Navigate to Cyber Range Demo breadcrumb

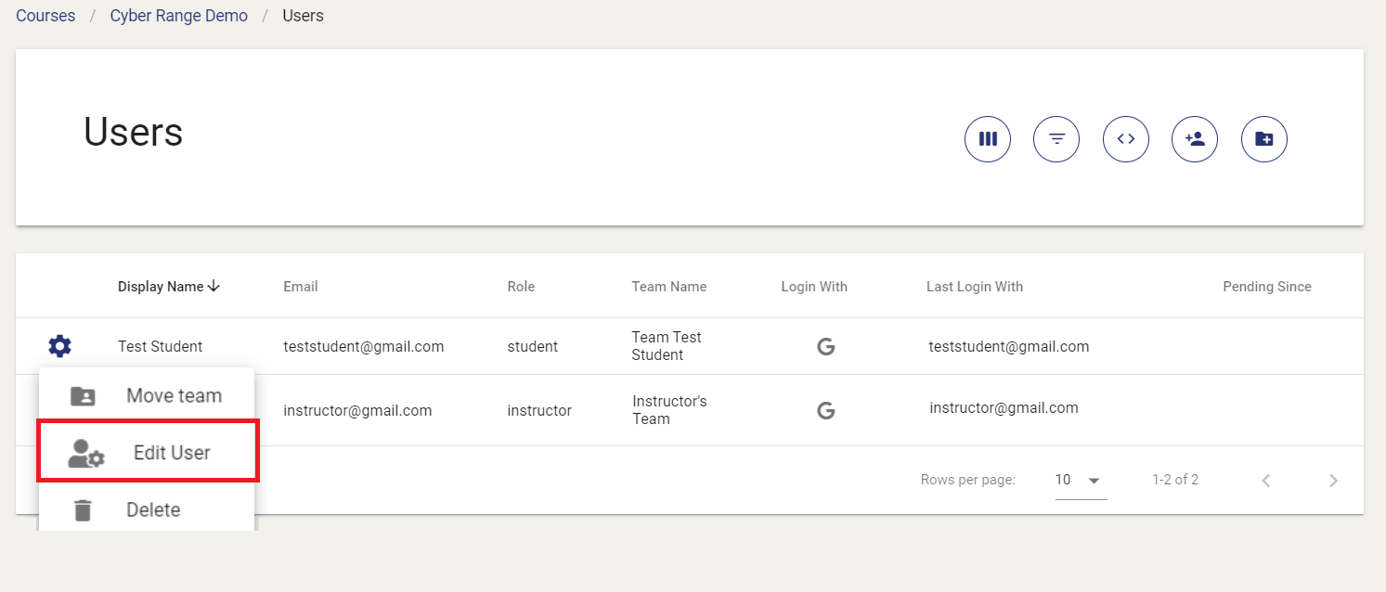point(178,15)
